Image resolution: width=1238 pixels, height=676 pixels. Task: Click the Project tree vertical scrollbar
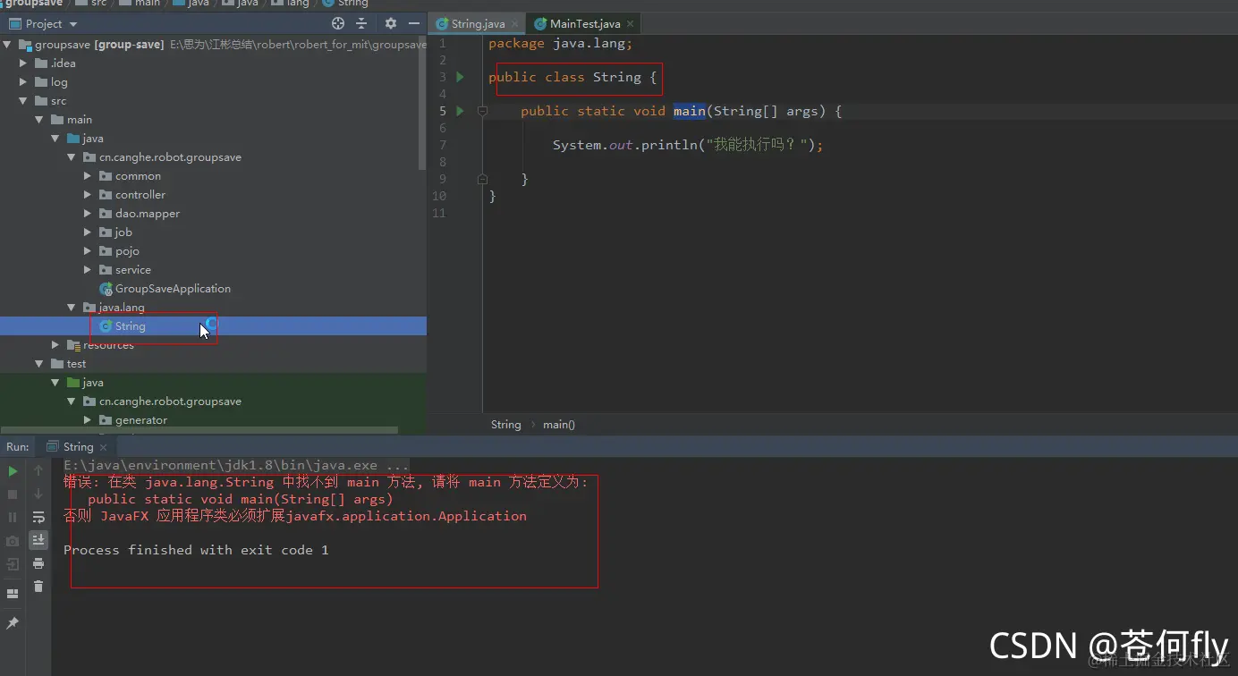(x=422, y=103)
